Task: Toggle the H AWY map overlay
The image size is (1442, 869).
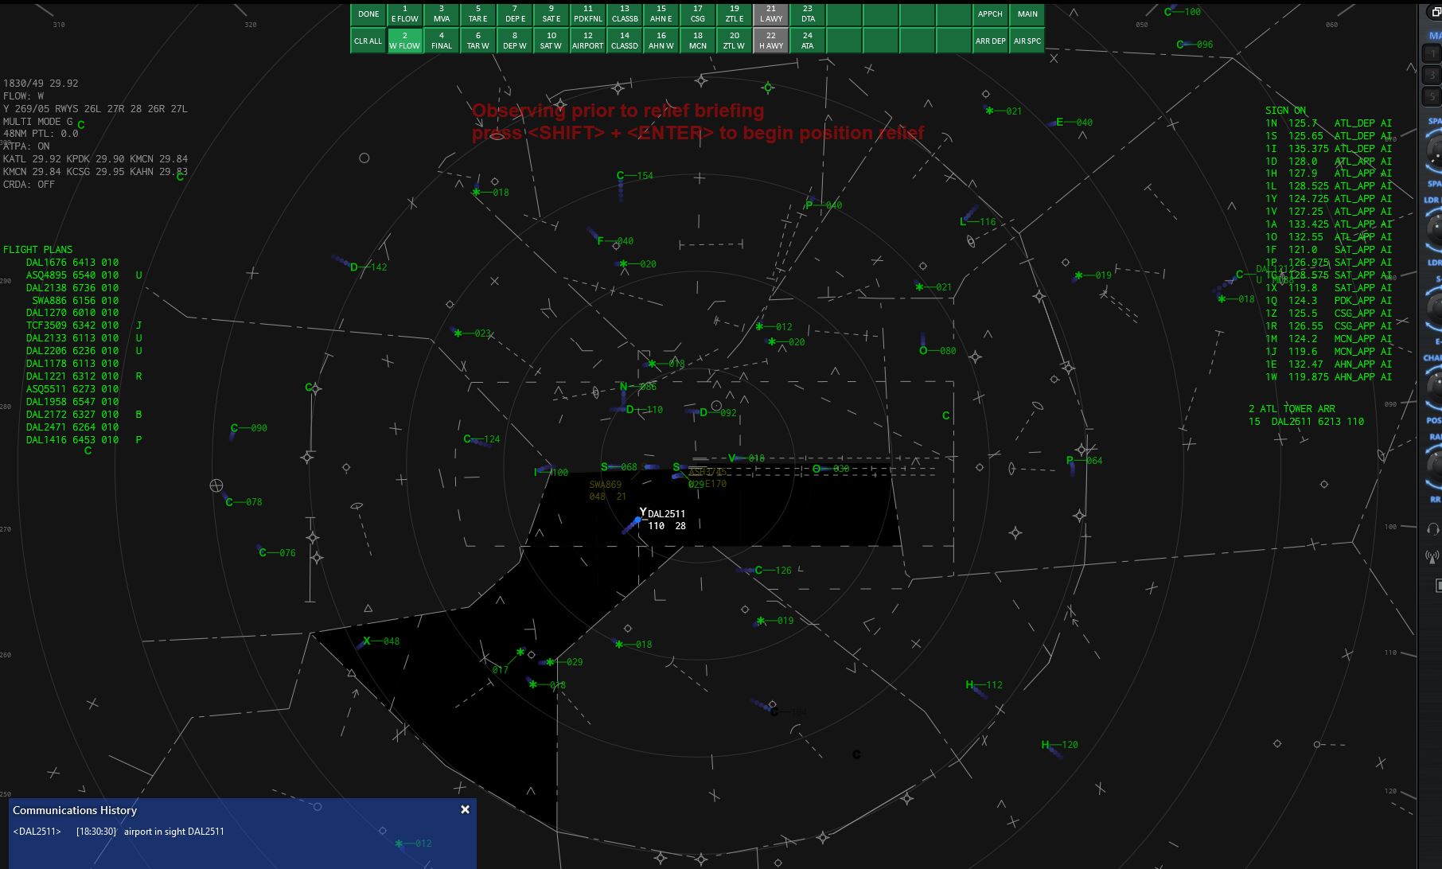Action: click(770, 41)
